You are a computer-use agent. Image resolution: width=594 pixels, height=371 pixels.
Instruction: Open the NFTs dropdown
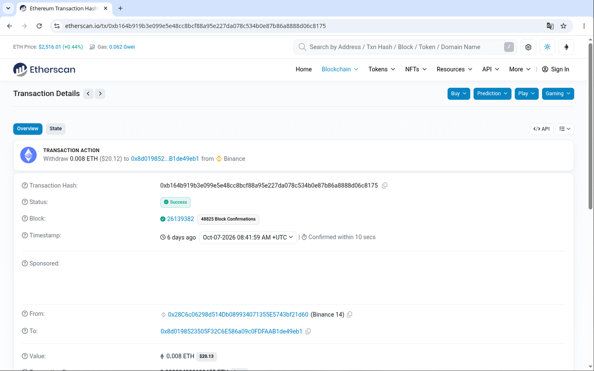tap(416, 69)
